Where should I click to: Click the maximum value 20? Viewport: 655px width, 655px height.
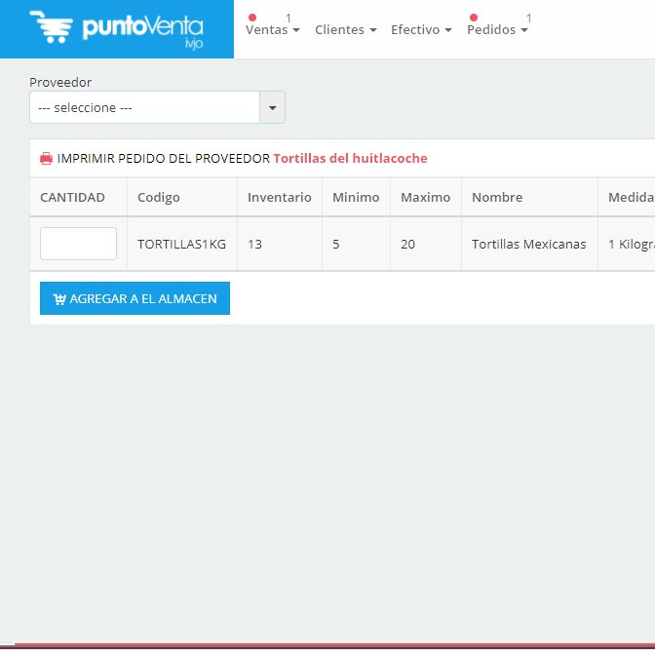[x=407, y=244]
